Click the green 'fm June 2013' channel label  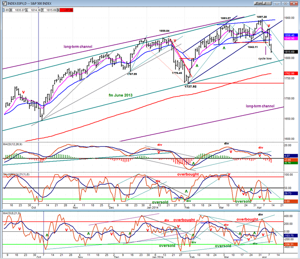click(121, 95)
